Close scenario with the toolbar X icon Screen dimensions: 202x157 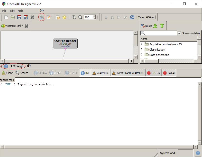pos(32,17)
